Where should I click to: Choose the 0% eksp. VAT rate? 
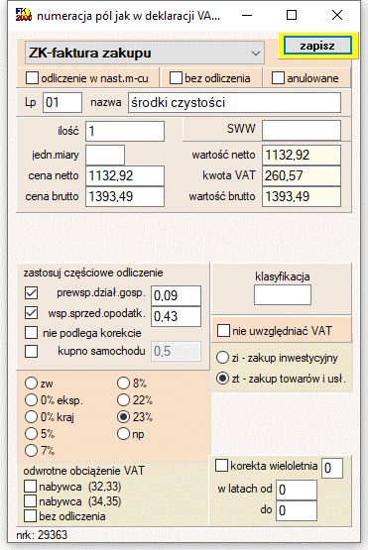tap(31, 400)
